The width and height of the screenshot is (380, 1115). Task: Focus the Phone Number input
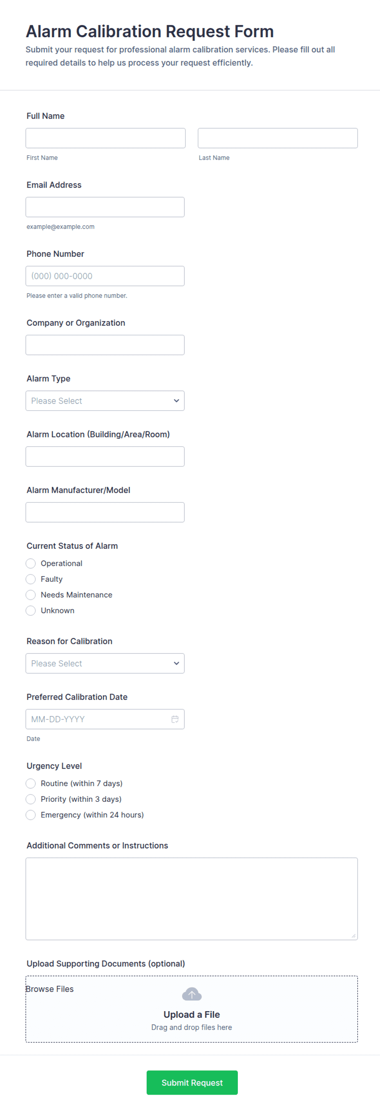105,276
